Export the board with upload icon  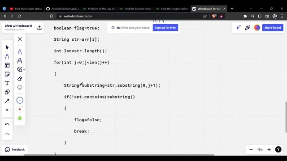pyautogui.click(x=39, y=28)
